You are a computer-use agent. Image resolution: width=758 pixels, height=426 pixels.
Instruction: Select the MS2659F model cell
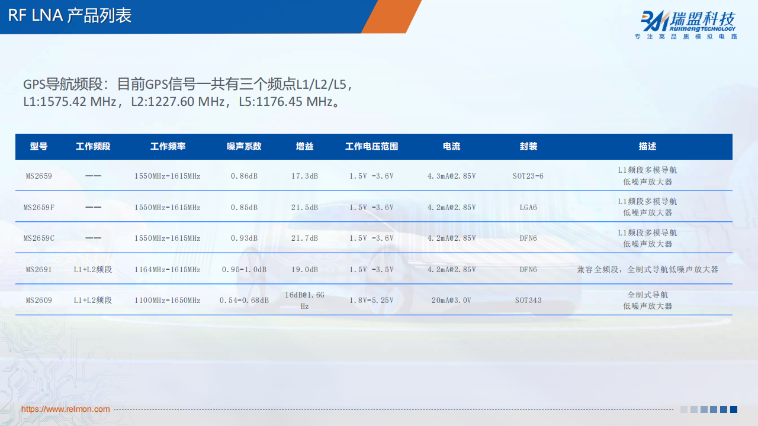point(39,207)
